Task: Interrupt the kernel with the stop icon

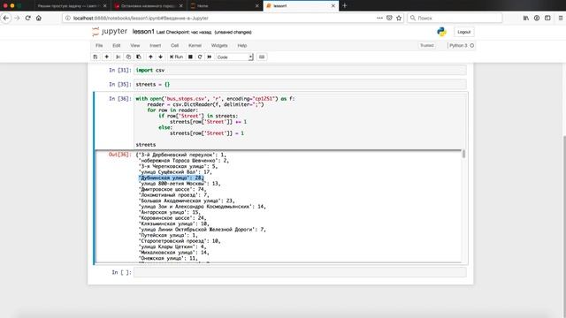Action: [190, 57]
